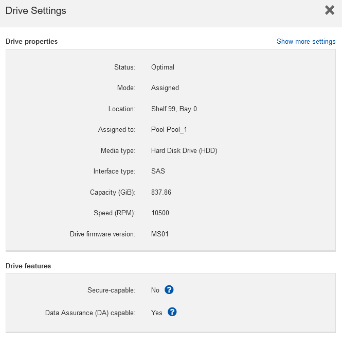Click the Optimal status value

(x=163, y=67)
